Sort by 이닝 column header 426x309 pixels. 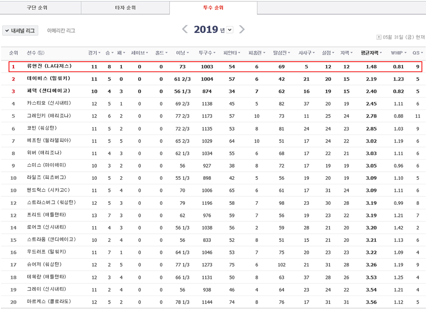pos(182,53)
